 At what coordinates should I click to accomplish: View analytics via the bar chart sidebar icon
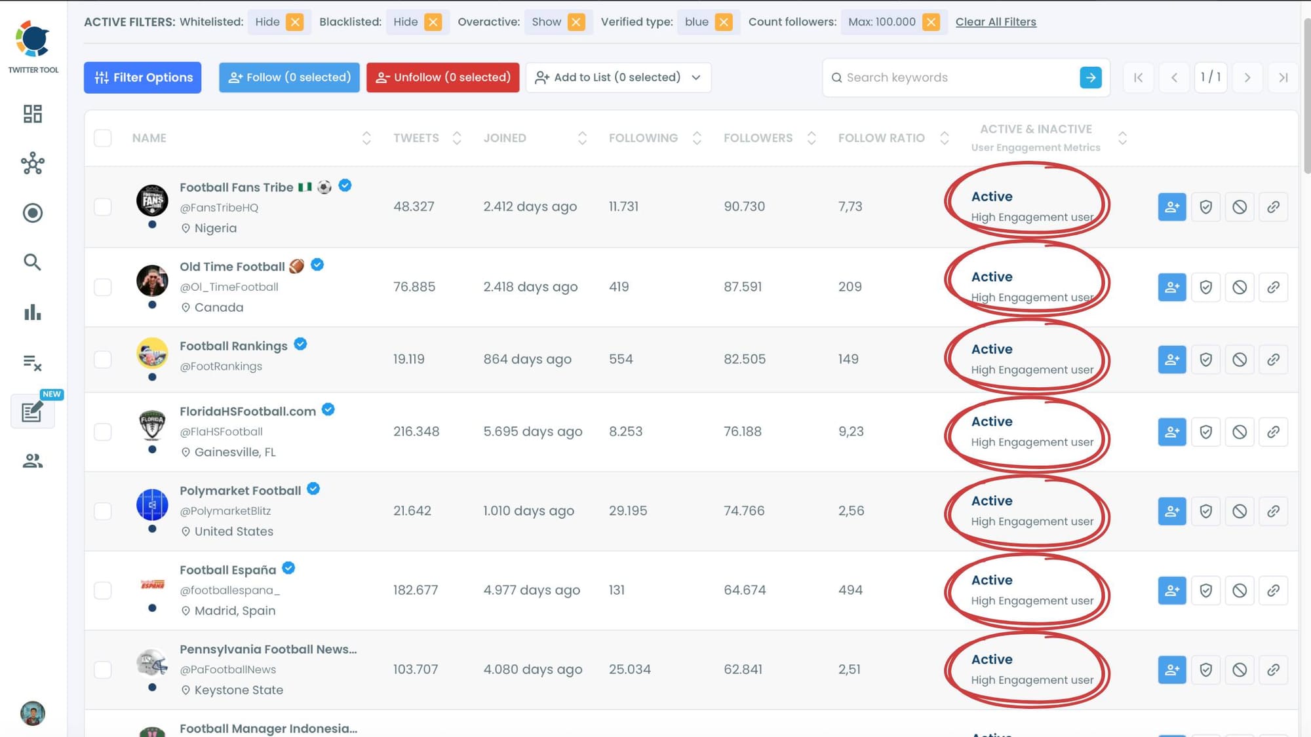[32, 312]
